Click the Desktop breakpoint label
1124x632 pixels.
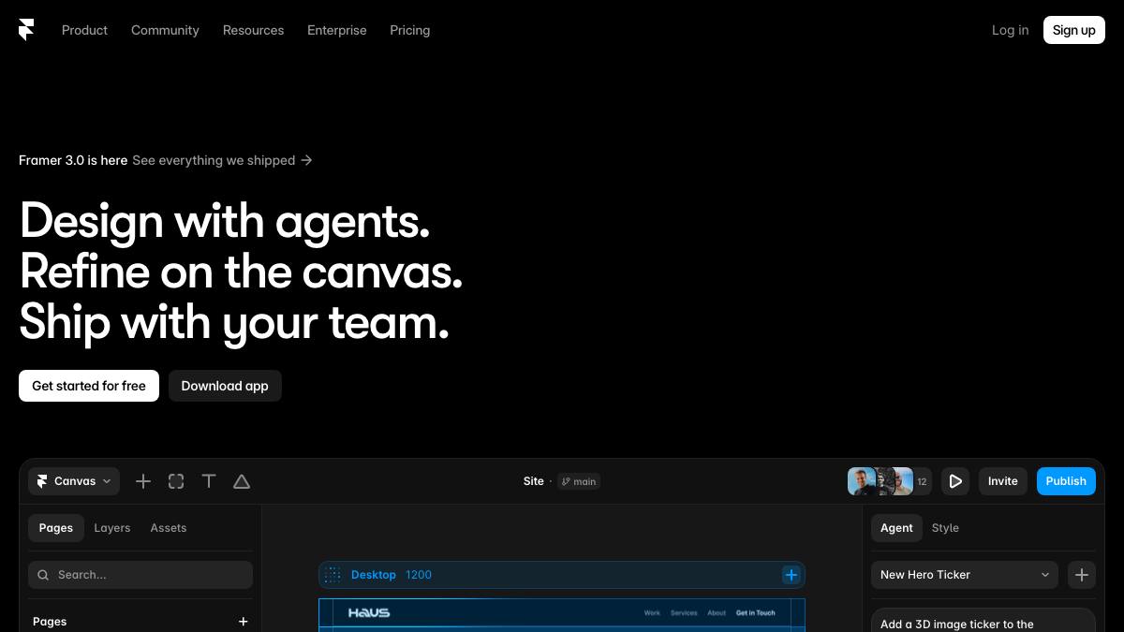pyautogui.click(x=374, y=575)
